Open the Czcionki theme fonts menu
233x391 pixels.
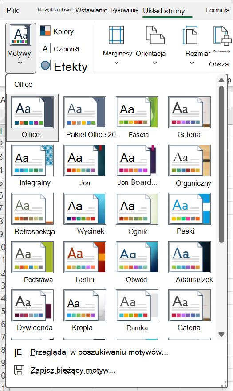tap(59, 49)
